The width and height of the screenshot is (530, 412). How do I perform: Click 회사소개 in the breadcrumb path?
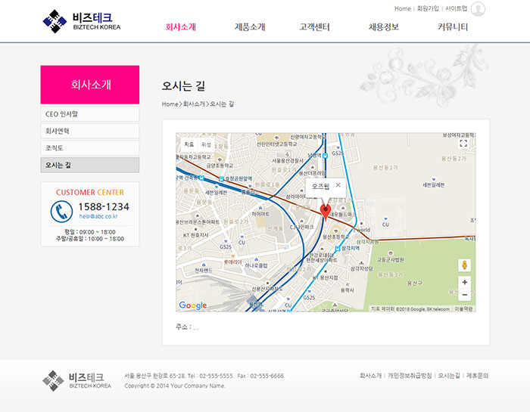click(194, 104)
